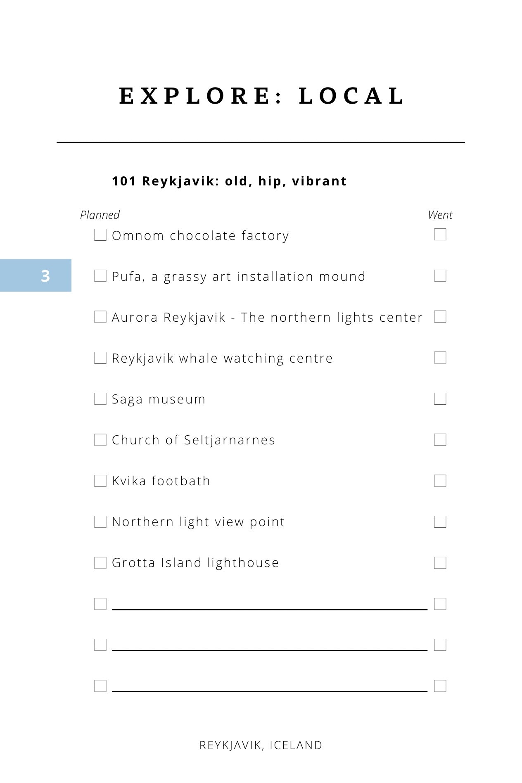This screenshot has height=783, width=522.
Task: Check Planned box for Kvika footbath
Action: point(100,481)
